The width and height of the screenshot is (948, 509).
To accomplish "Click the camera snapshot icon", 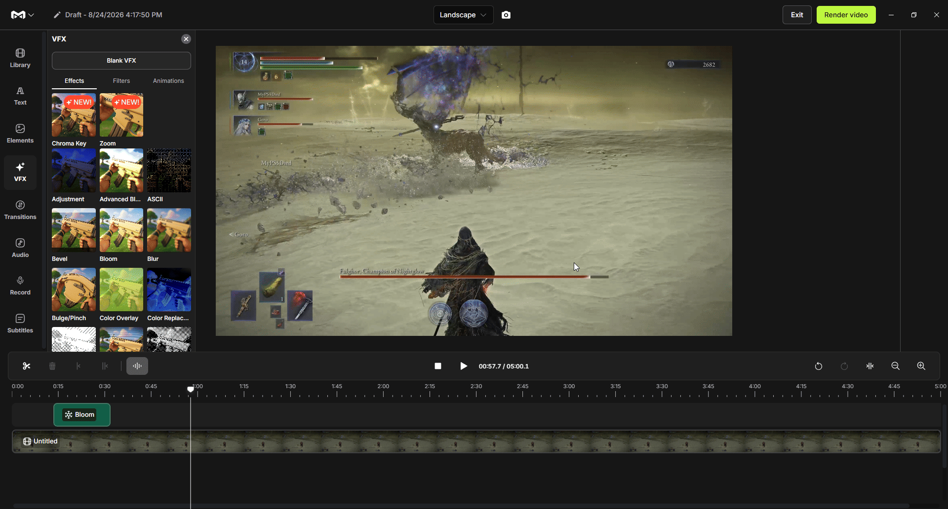I will [506, 15].
